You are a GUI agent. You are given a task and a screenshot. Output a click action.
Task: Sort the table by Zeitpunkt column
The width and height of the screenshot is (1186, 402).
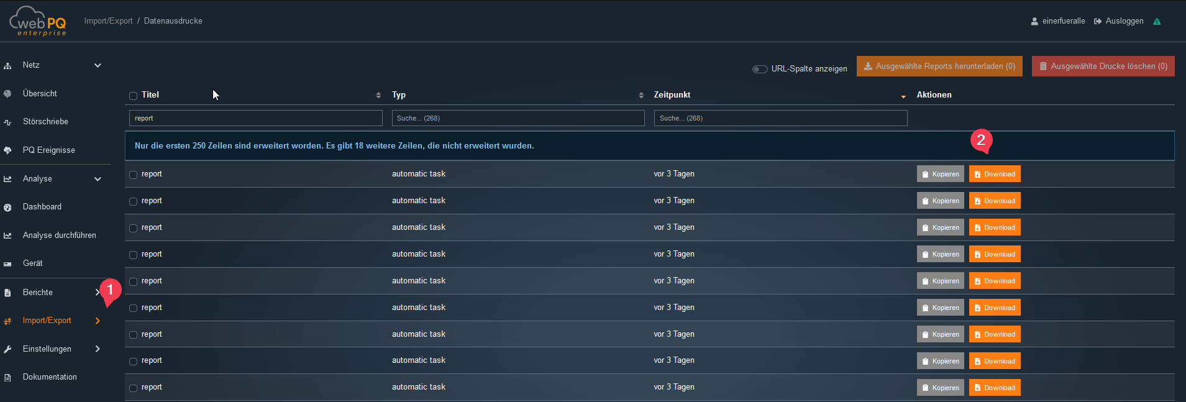672,95
